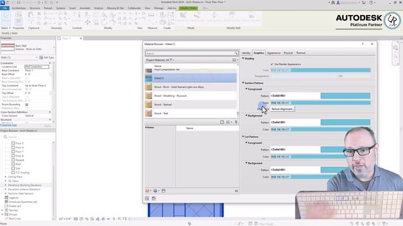Click the Visual Style icon in view control bar

click(81, 219)
